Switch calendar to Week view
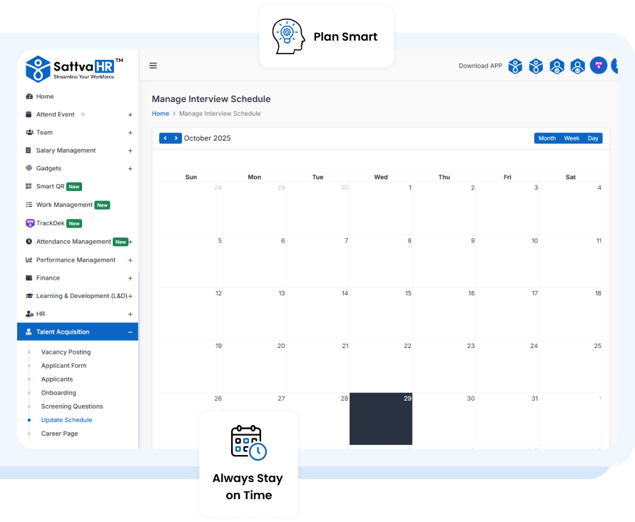Screen dimensions: 635x522 (x=571, y=138)
